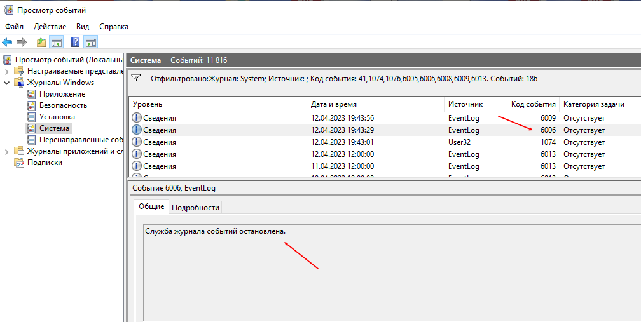The height and width of the screenshot is (322, 641).
Task: Click the Up one level folder icon
Action: [41, 42]
